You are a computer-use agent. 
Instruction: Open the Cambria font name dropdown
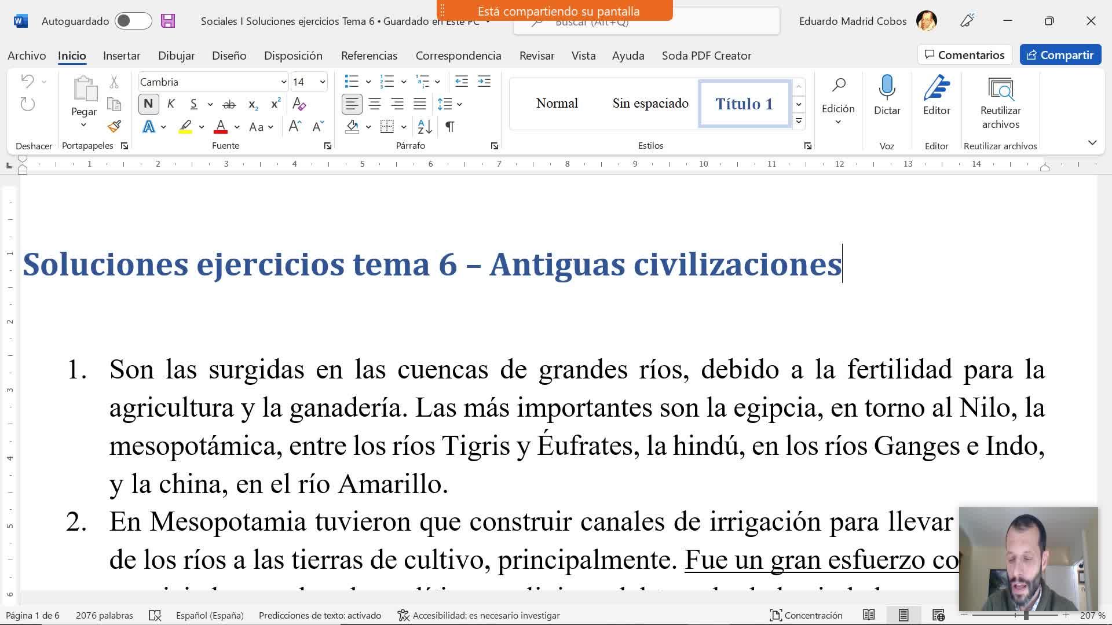click(283, 82)
